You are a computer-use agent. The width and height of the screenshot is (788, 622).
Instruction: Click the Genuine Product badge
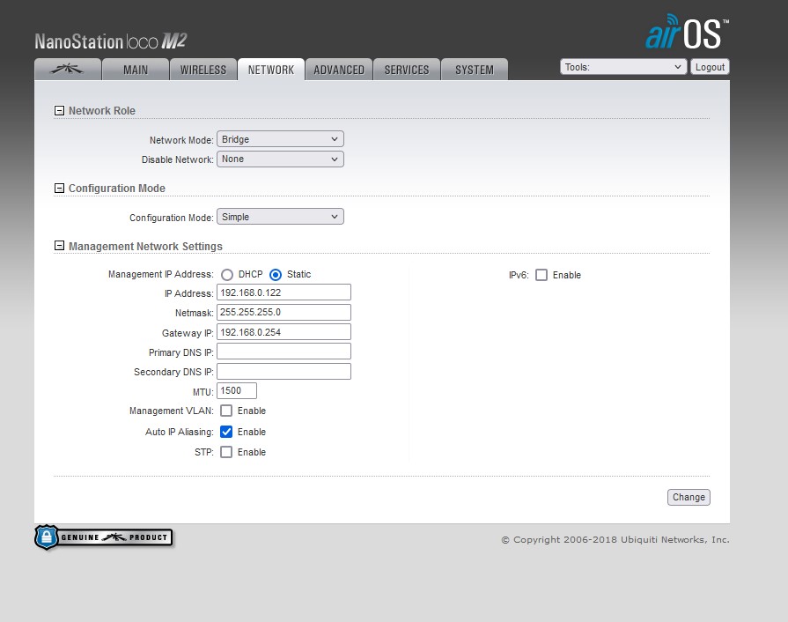pos(104,537)
